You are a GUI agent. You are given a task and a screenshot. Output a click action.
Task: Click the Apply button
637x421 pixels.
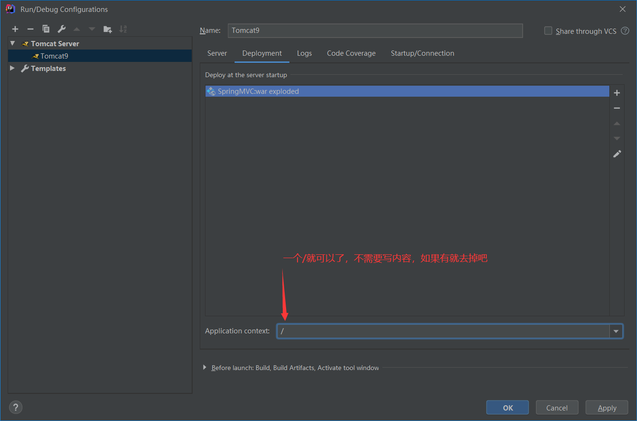click(x=606, y=408)
